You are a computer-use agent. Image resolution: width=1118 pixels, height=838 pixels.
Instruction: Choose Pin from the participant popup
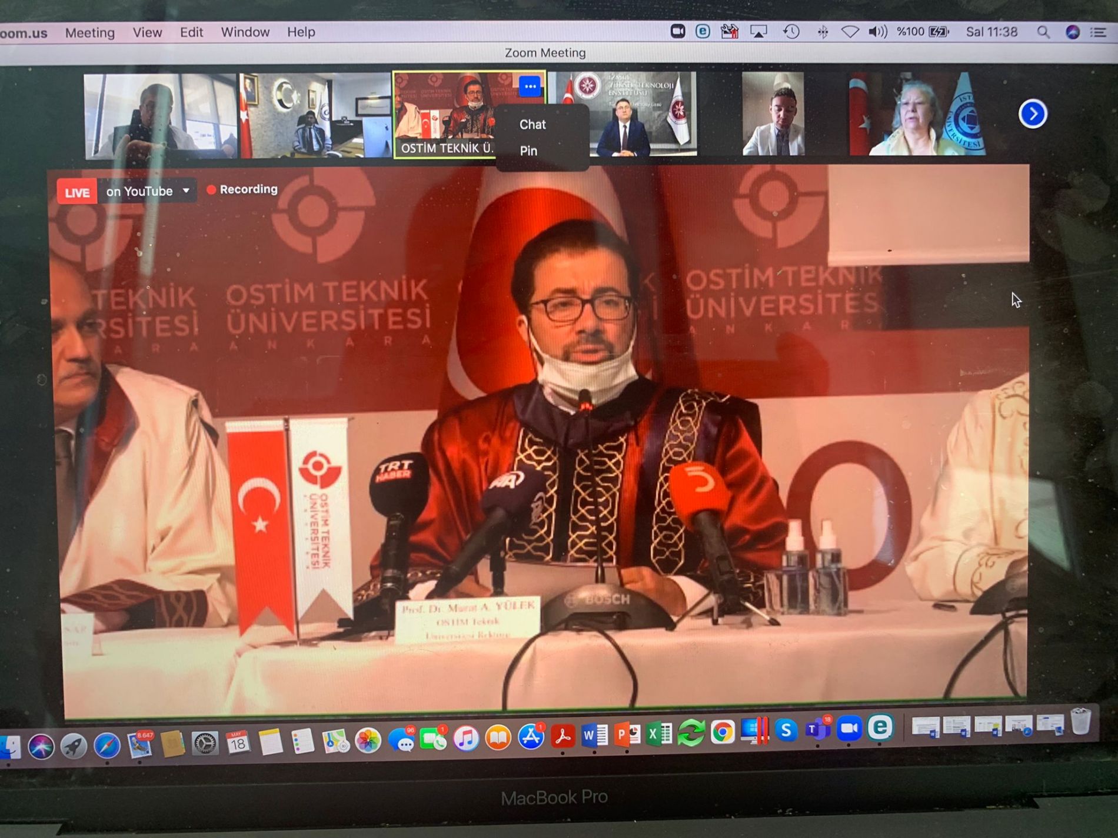[528, 151]
